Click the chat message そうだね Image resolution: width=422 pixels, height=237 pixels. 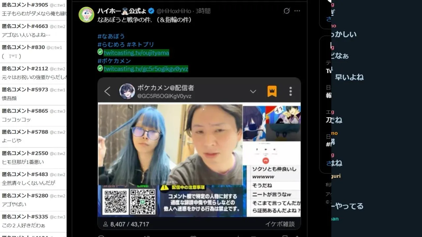point(262,186)
